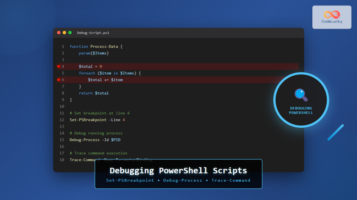Click the blue pencil icon near the badge
Screen dimensions: 357x200
tap(336, 132)
